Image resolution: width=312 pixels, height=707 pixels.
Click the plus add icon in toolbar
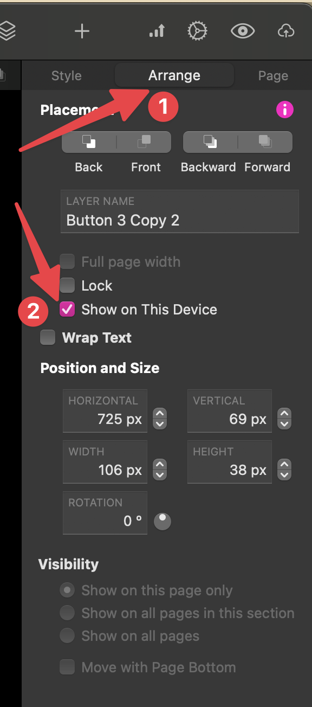(x=82, y=31)
